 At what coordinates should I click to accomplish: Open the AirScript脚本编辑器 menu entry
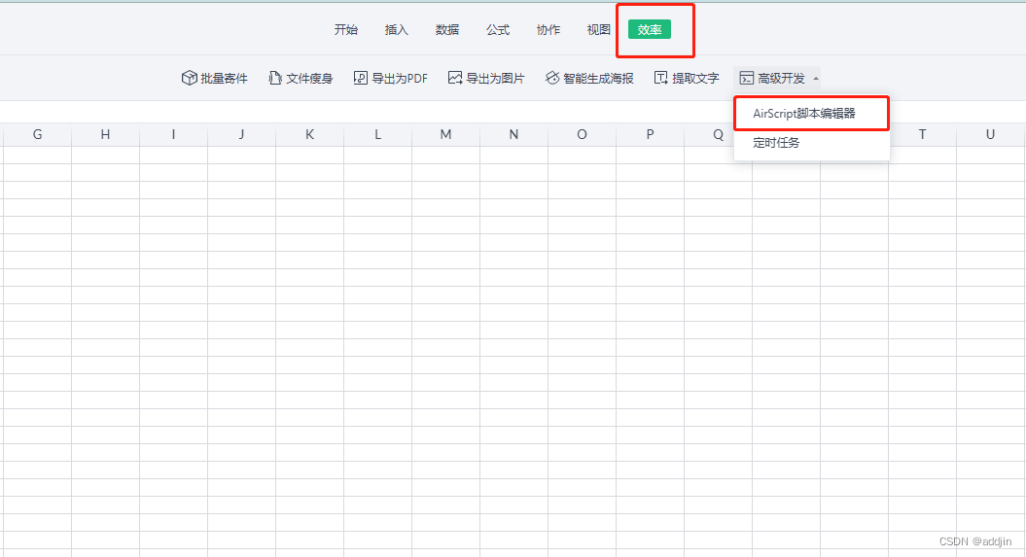803,113
